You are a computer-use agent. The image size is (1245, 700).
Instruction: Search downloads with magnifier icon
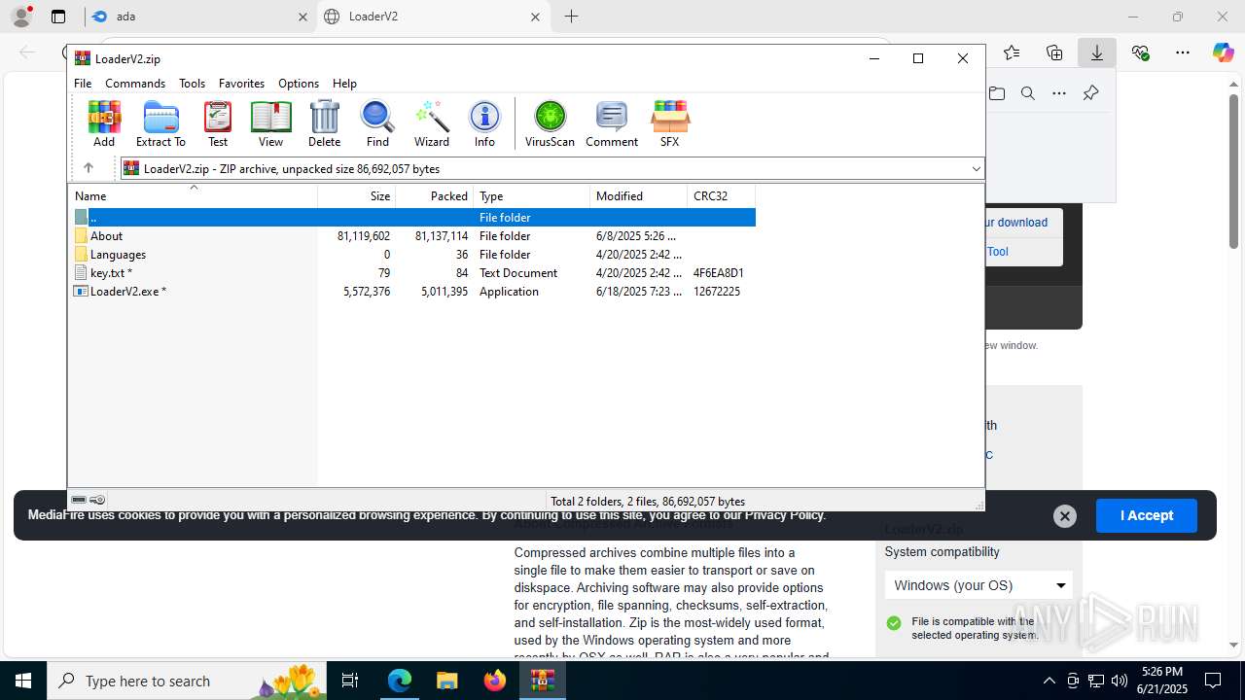coord(1028,93)
